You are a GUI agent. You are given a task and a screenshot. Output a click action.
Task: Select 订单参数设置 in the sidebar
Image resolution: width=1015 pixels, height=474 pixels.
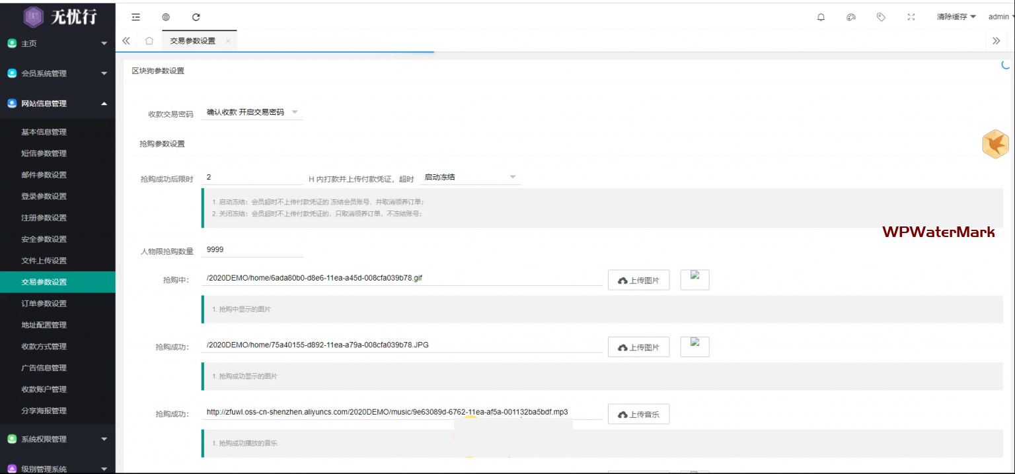(44, 304)
